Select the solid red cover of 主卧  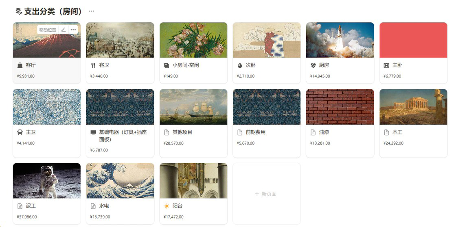tap(413, 40)
